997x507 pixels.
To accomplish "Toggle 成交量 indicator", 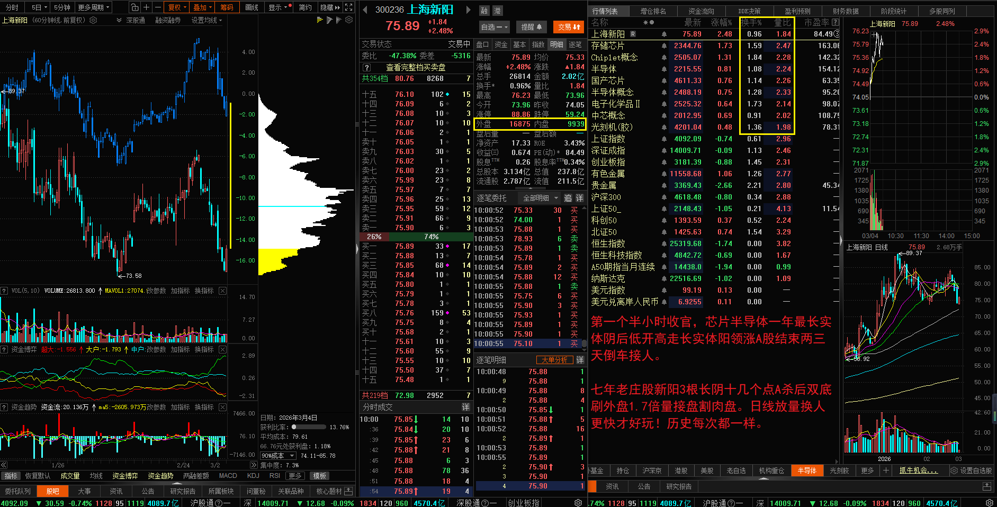I will click(70, 476).
